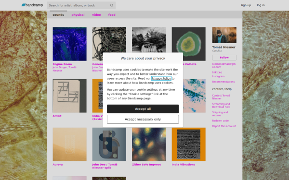Open the Instagram link
The height and width of the screenshot is (180, 289).
click(218, 76)
